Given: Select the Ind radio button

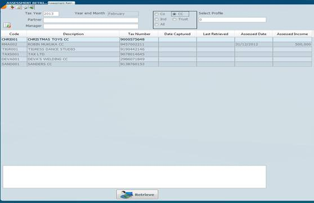Looking at the screenshot, I should (156, 20).
